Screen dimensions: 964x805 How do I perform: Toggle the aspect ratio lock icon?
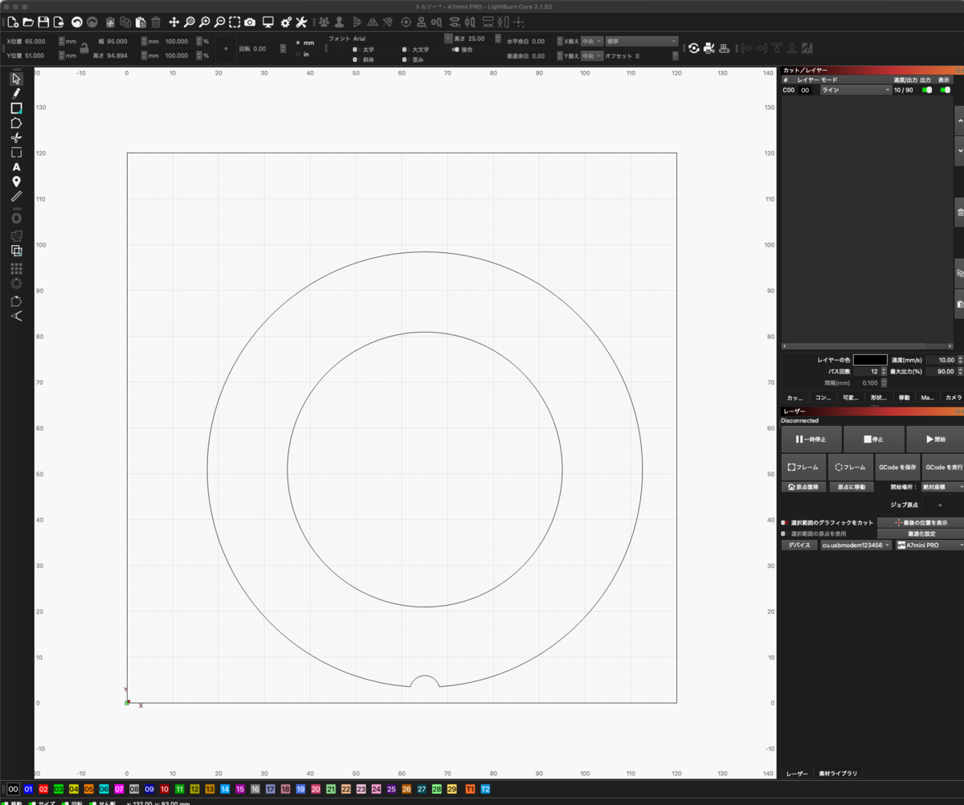point(84,48)
